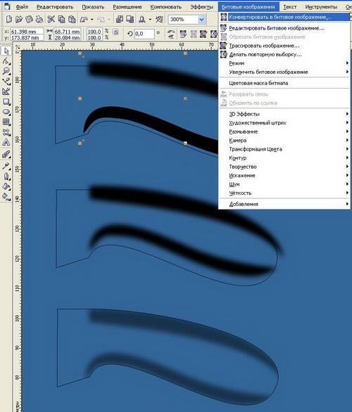Select the Interactive Fill tool
This screenshot has width=352, height=412.
pyautogui.click(x=6, y=196)
